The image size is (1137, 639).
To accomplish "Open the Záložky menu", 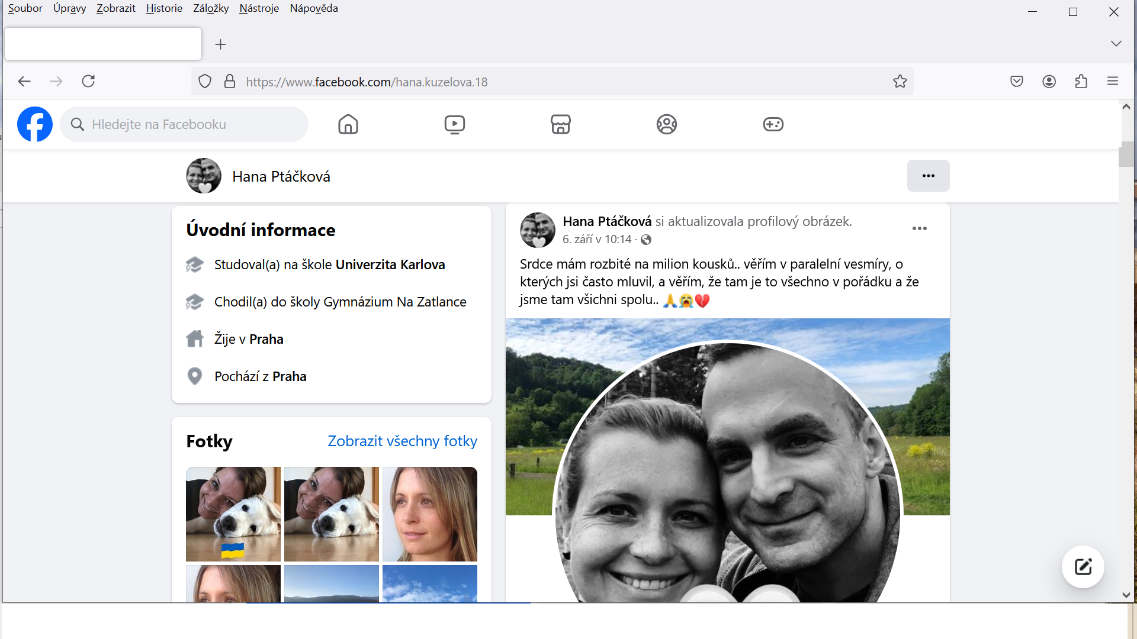I will (x=211, y=8).
